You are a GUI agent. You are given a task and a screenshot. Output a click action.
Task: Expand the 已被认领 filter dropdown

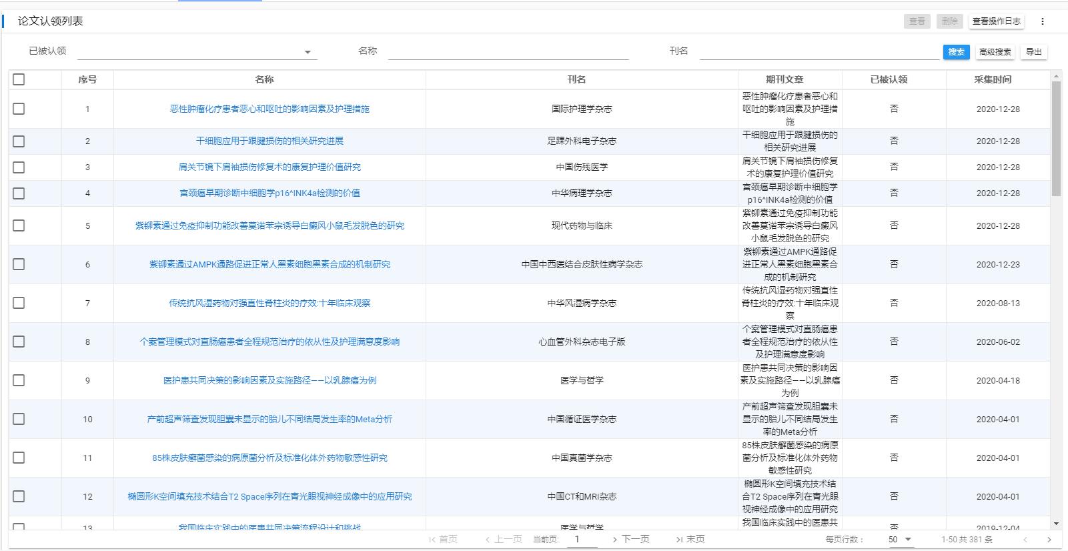(x=307, y=52)
